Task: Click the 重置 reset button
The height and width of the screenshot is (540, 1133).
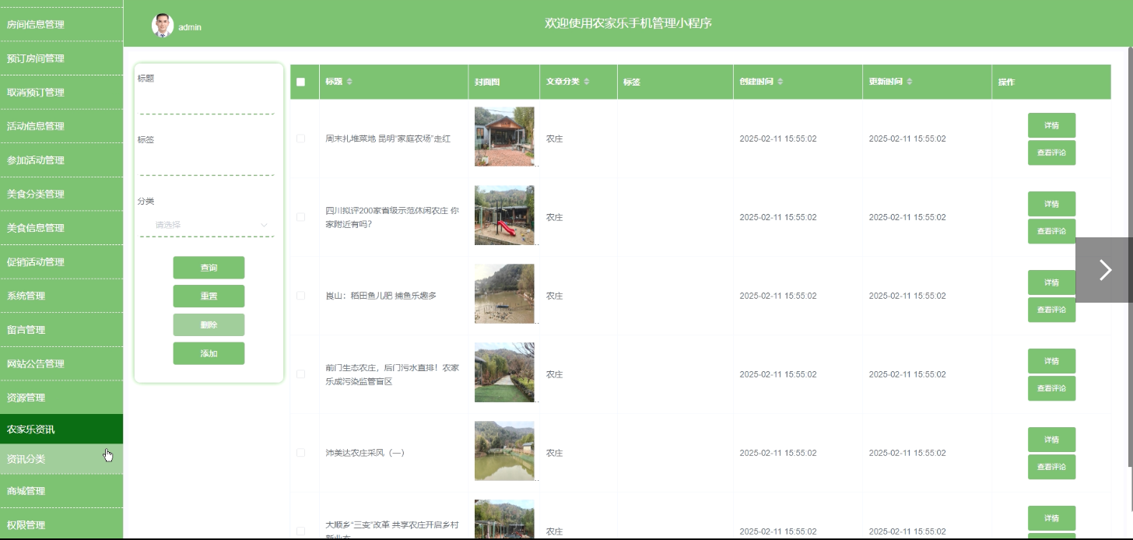Action: [x=209, y=296]
